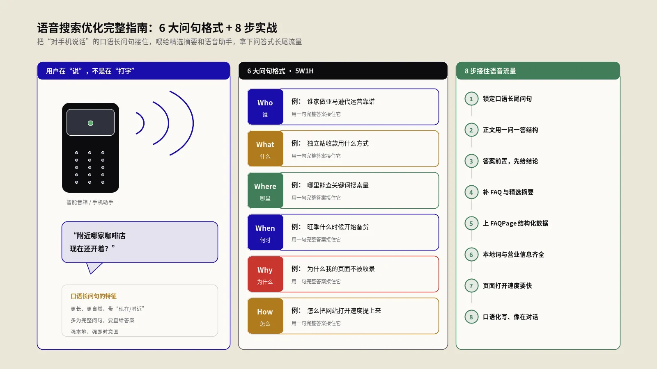Click step number 4 circle

(471, 192)
